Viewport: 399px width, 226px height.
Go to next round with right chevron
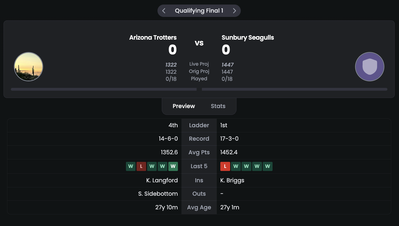pos(234,11)
